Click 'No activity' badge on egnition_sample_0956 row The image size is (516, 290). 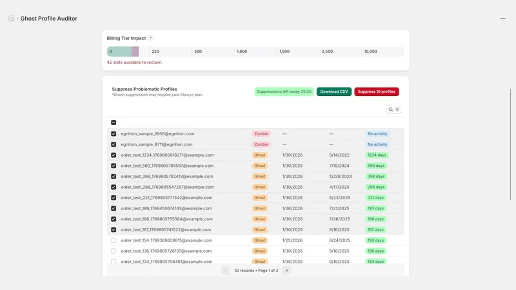click(377, 134)
